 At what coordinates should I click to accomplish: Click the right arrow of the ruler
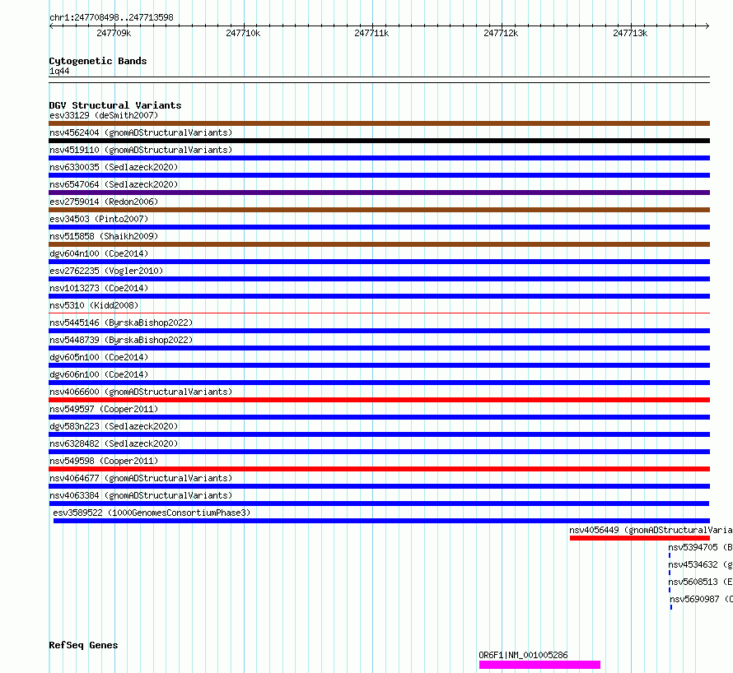pos(707,26)
